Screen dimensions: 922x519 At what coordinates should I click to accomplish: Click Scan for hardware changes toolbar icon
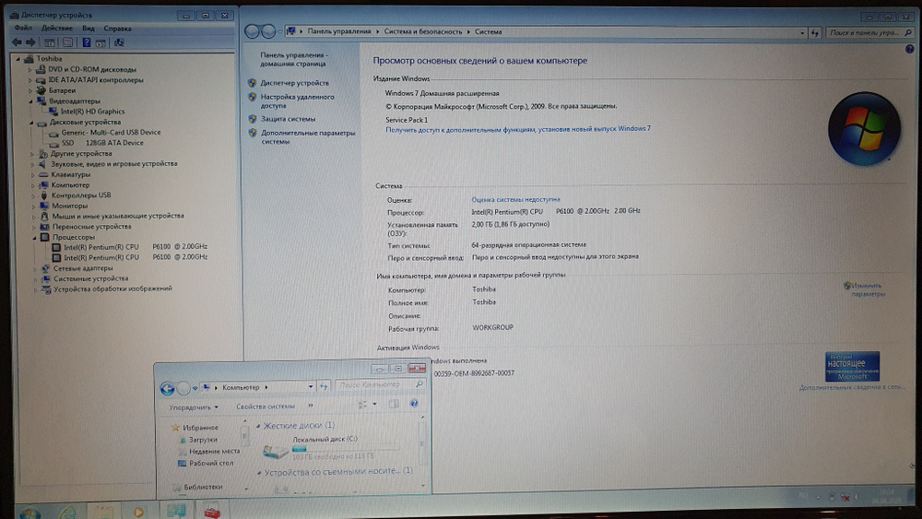pyautogui.click(x=119, y=42)
